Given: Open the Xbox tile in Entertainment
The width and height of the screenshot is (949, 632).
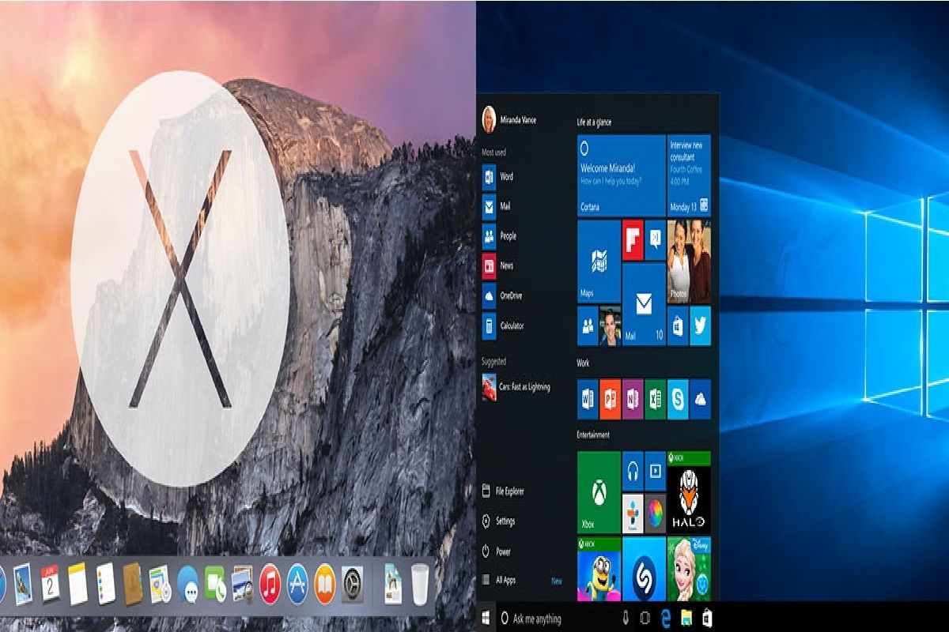Looking at the screenshot, I should [599, 492].
